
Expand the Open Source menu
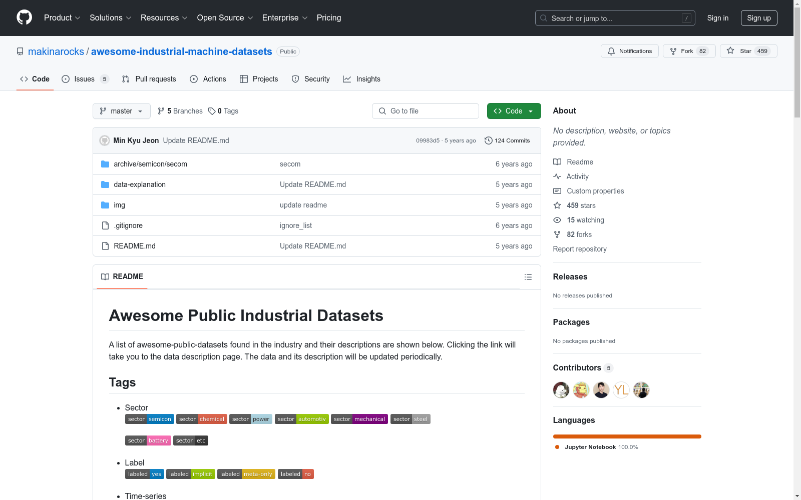[x=225, y=18]
